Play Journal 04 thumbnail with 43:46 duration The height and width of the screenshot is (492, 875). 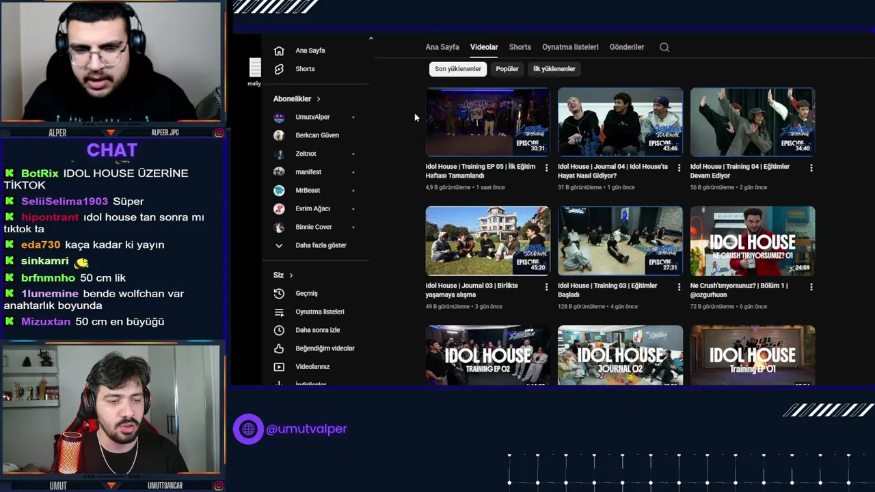(x=620, y=122)
